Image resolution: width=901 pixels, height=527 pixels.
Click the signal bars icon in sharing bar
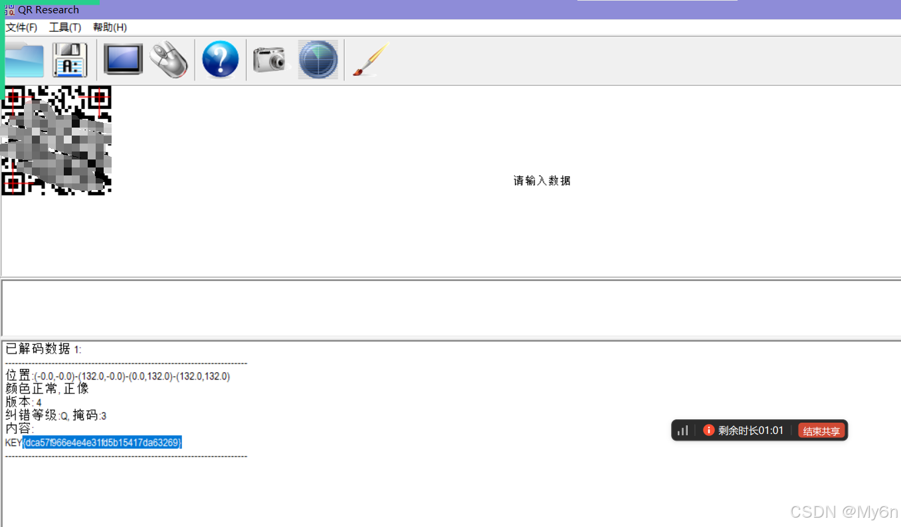pos(682,431)
